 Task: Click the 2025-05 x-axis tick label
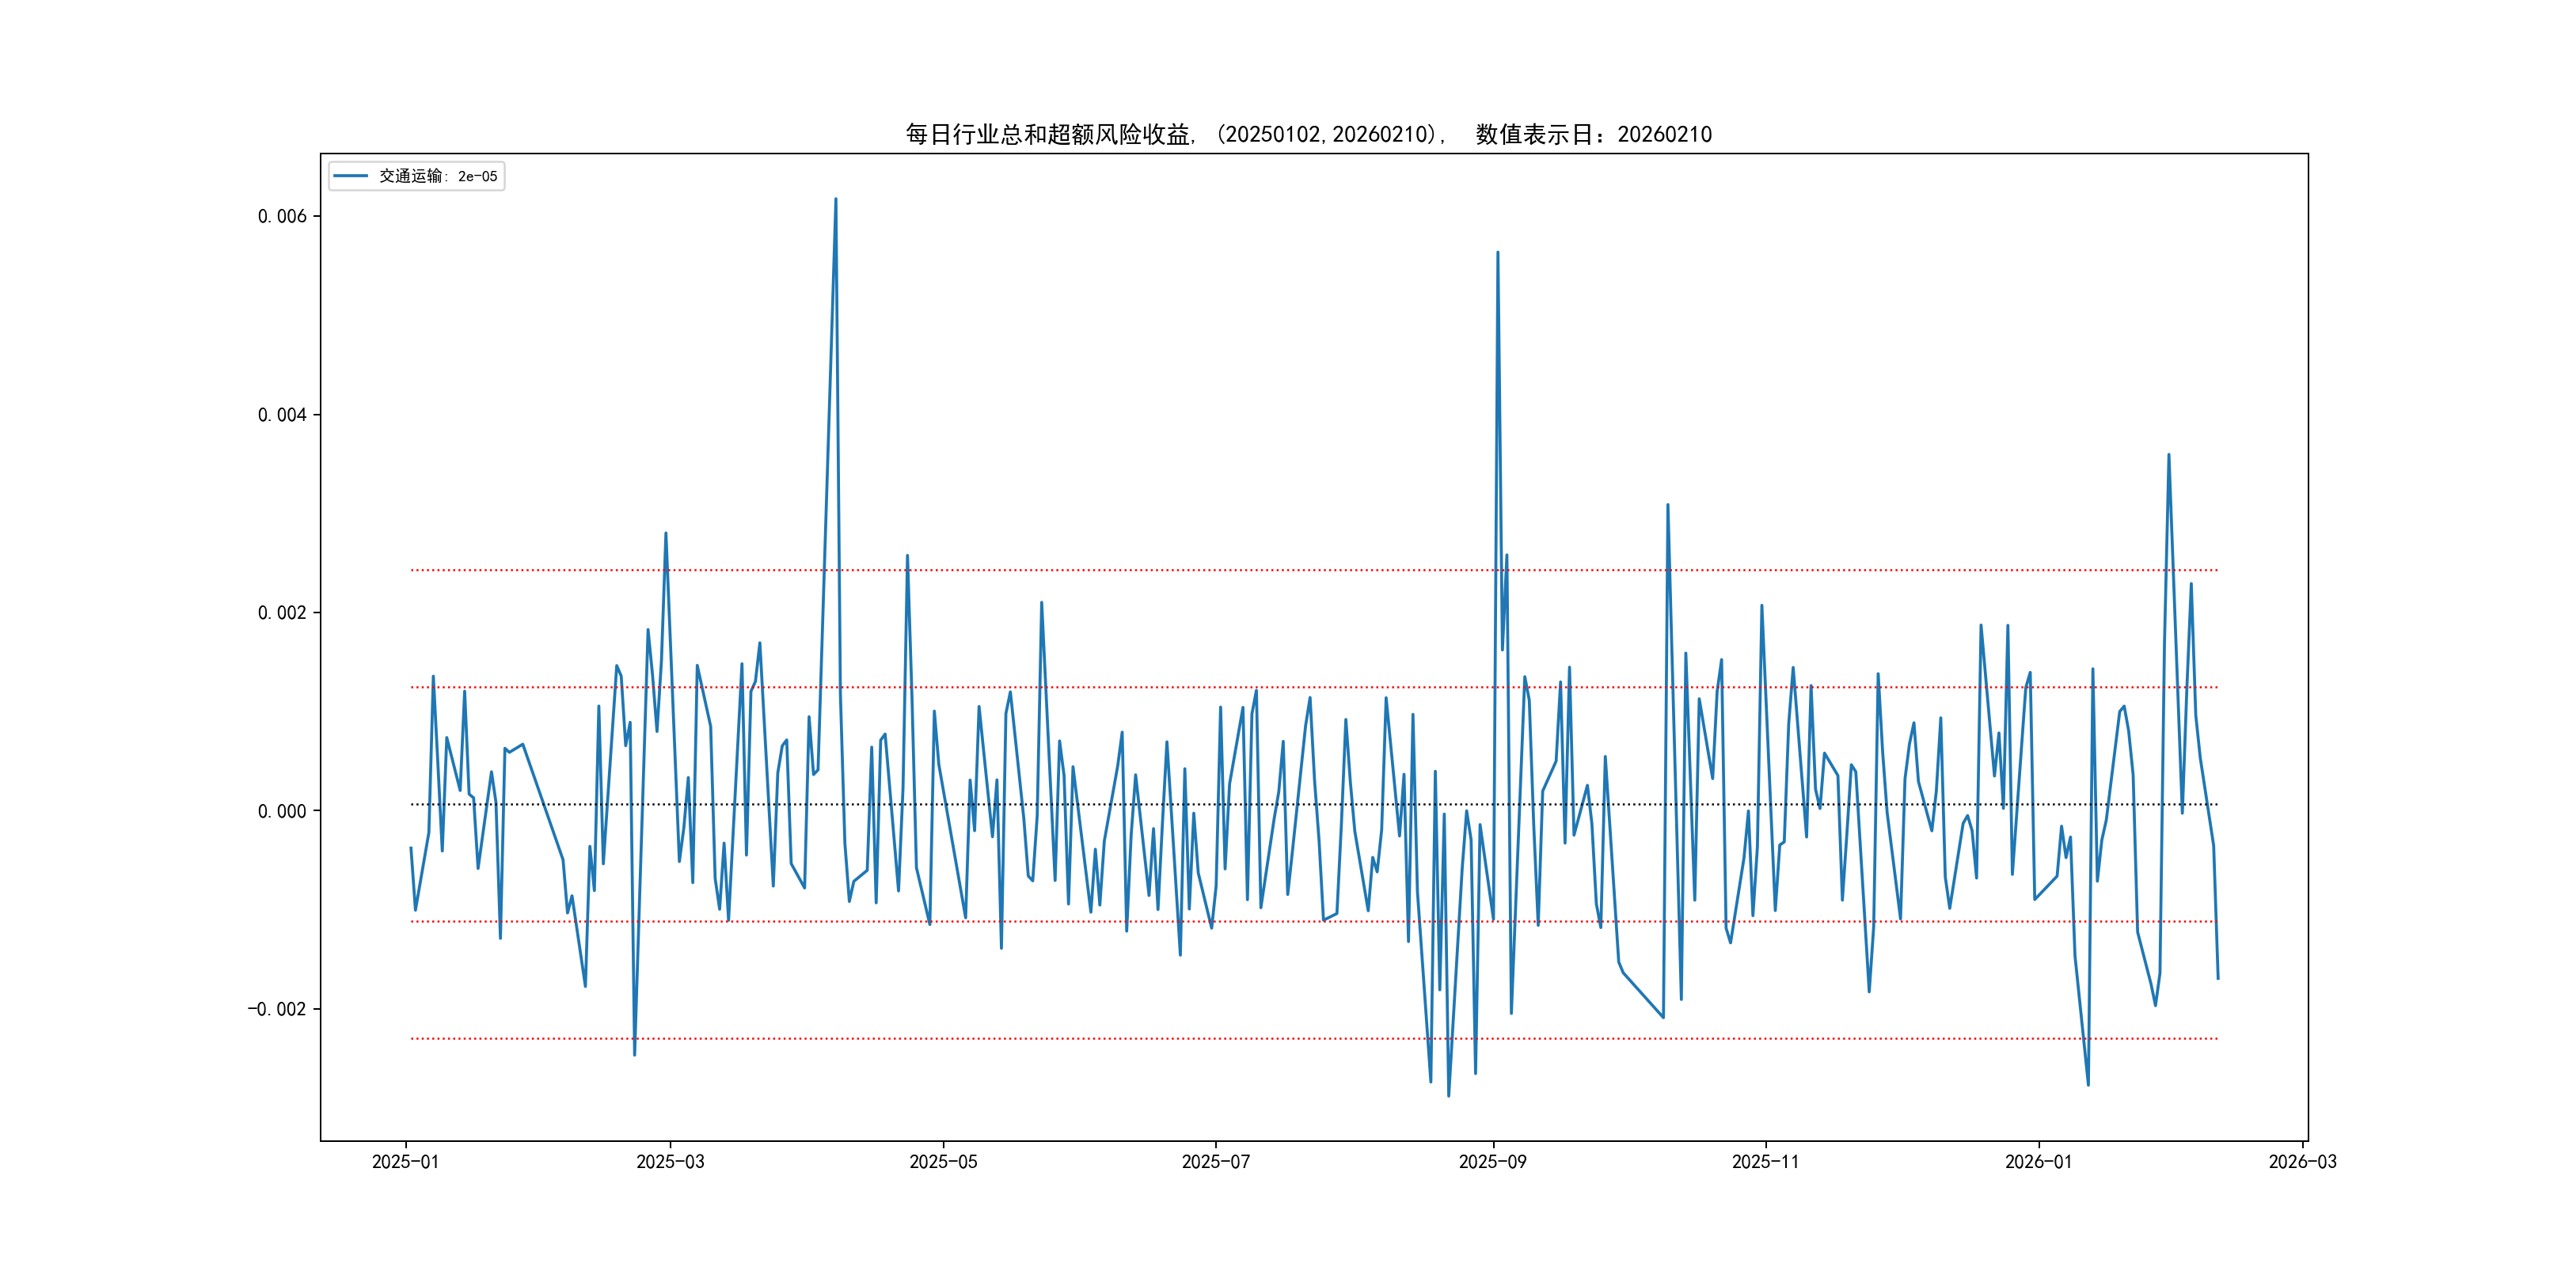(x=943, y=1162)
